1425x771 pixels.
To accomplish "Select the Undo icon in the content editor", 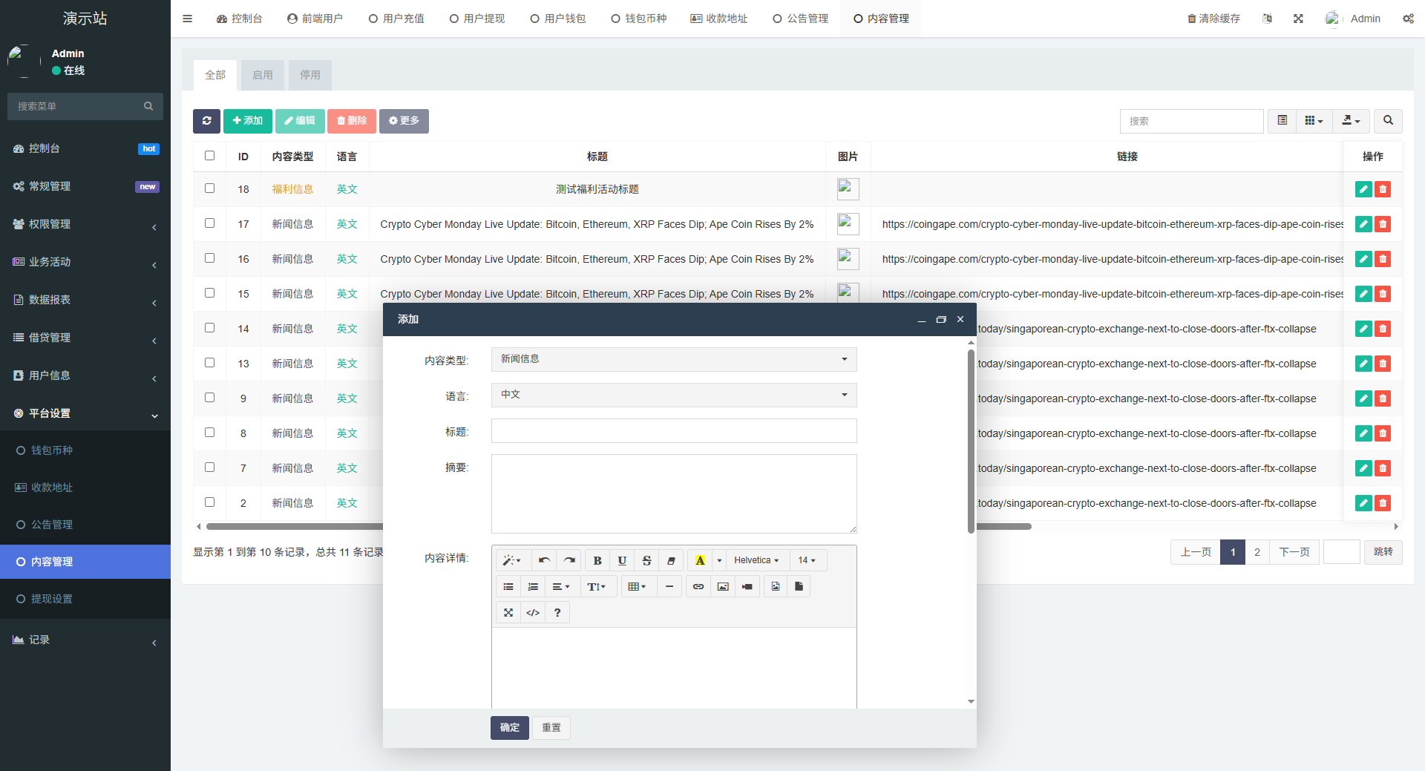I will click(x=544, y=560).
